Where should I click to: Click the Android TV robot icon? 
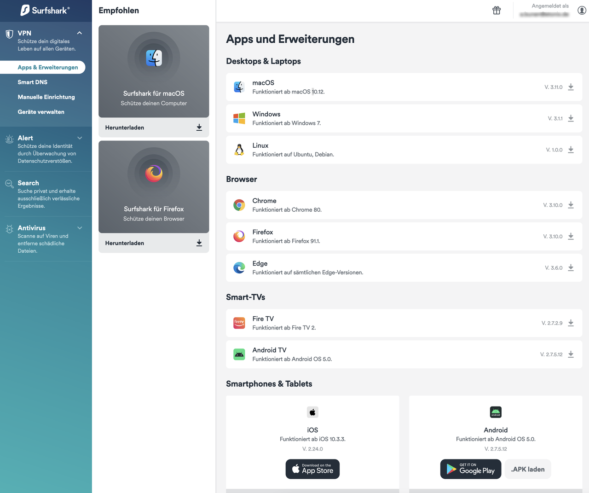(x=239, y=354)
